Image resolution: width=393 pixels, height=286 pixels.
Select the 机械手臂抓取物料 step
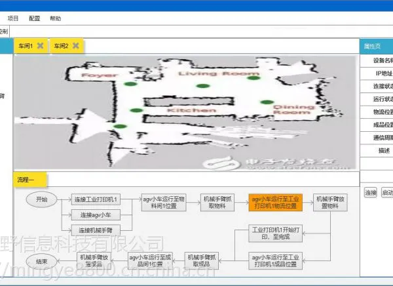[x=217, y=203]
